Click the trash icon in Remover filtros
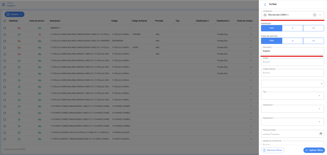Screen dimensions: 327x155 coord(264,150)
